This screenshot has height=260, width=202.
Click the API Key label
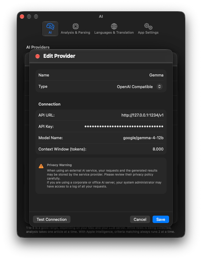pyautogui.click(x=46, y=127)
